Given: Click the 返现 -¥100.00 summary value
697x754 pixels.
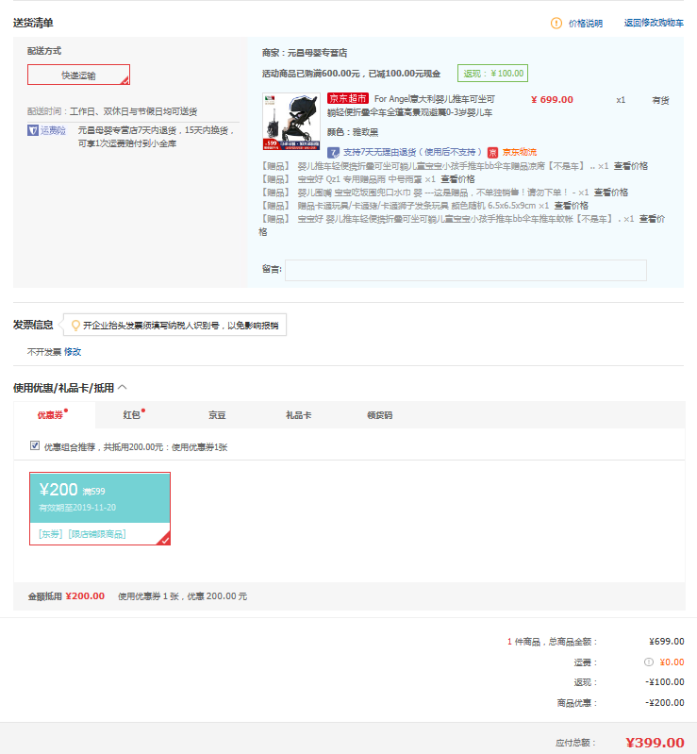Looking at the screenshot, I should (x=665, y=682).
